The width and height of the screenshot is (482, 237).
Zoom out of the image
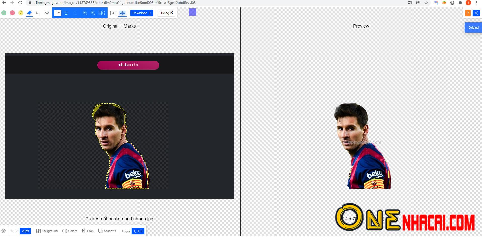[93, 13]
